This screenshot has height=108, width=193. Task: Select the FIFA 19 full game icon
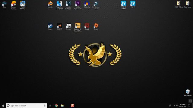coord(133,4)
